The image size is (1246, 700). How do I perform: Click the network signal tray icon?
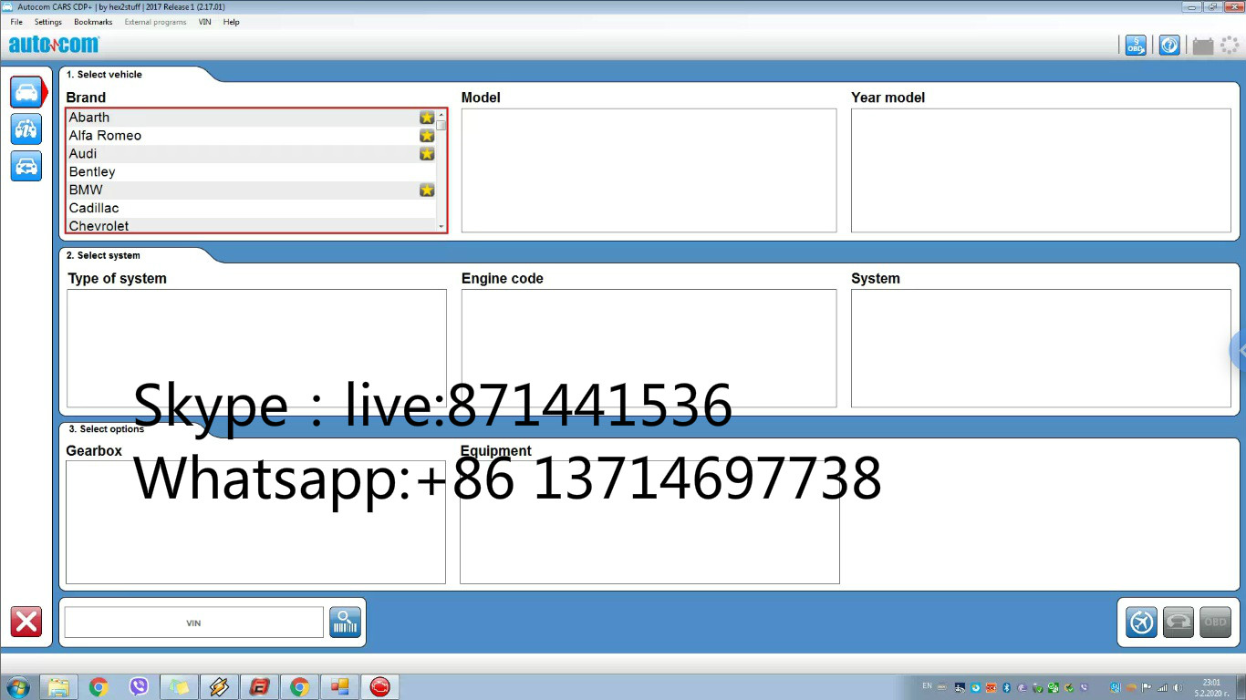(1162, 687)
